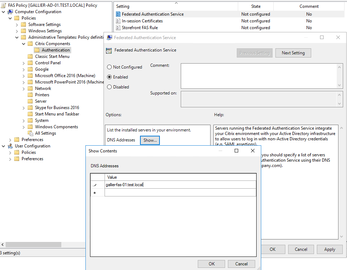347x270 pixels.
Task: Sort the list by the Setting column
Action: (176, 6)
